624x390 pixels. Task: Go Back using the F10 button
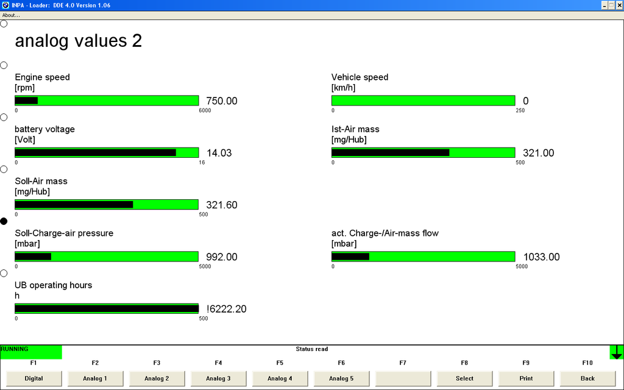(587, 378)
